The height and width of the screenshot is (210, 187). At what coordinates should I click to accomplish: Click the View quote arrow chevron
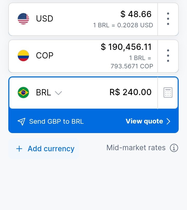coord(168,121)
